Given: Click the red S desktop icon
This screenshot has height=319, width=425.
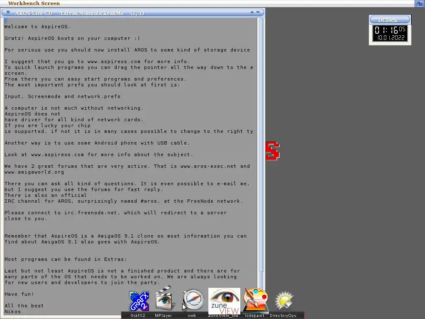Looking at the screenshot, I should pos(272,151).
